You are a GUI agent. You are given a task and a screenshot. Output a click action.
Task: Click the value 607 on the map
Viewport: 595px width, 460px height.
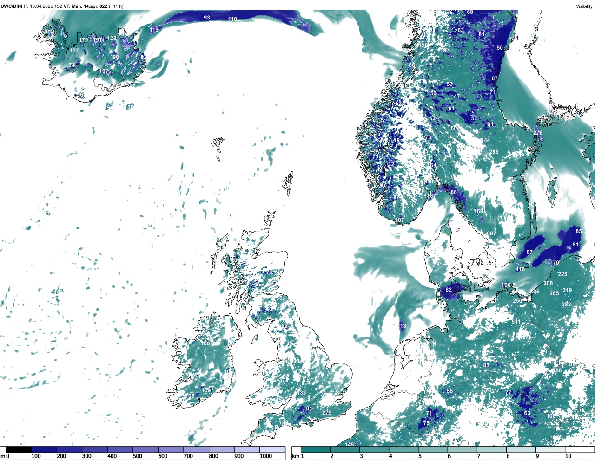(491, 233)
